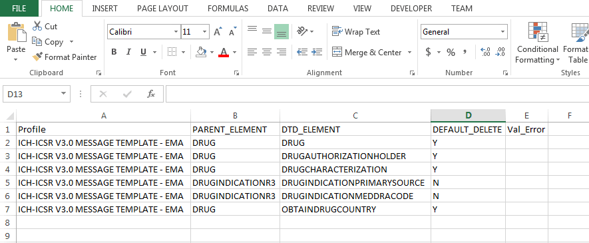Open the General number format dropdown
The width and height of the screenshot is (589, 243).
[502, 32]
